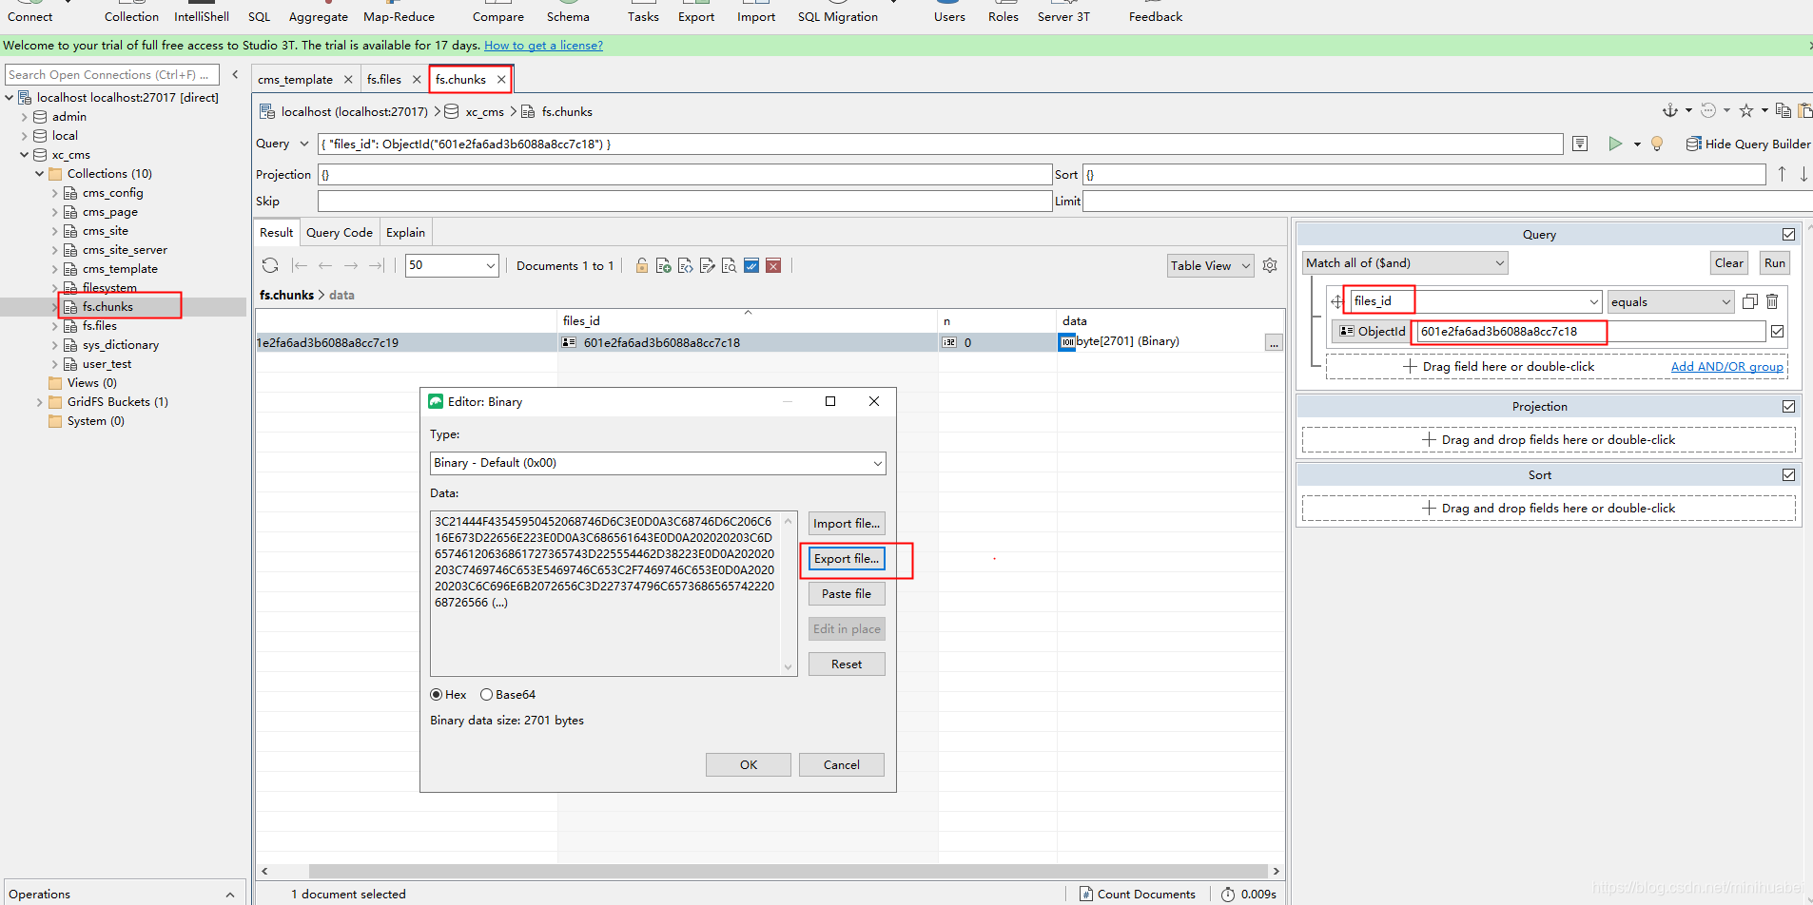Screen dimensions: 1813x905
Task: Click the add document icon
Action: 664,265
